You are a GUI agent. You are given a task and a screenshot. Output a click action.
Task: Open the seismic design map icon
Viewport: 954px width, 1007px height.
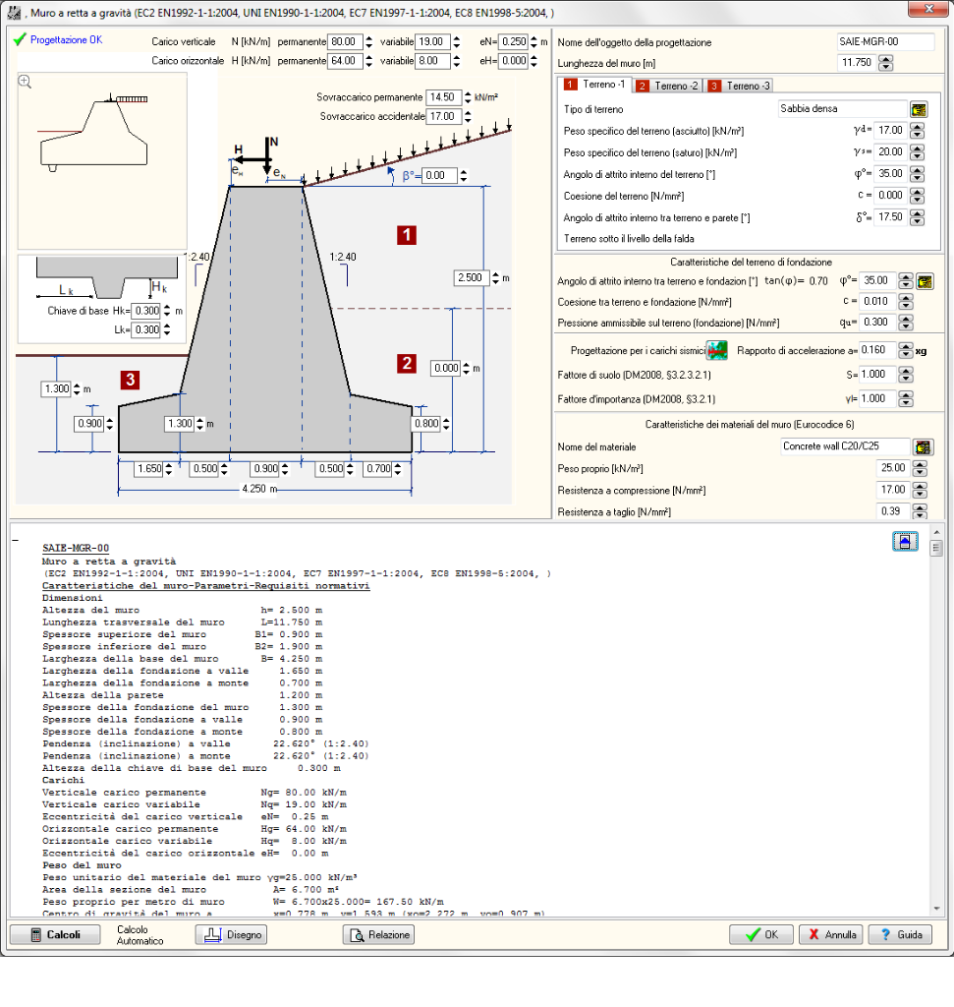pyautogui.click(x=716, y=351)
